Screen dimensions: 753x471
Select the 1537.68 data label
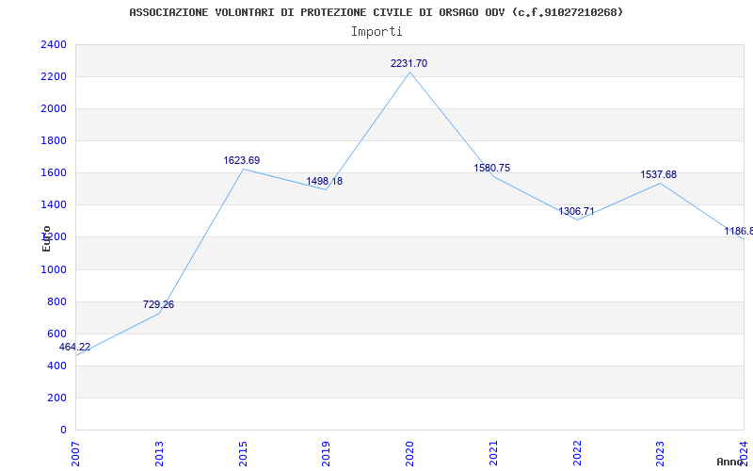click(x=658, y=174)
